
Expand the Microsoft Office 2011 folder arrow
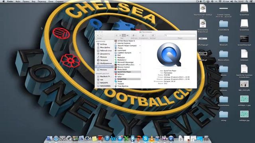[x=140, y=65]
